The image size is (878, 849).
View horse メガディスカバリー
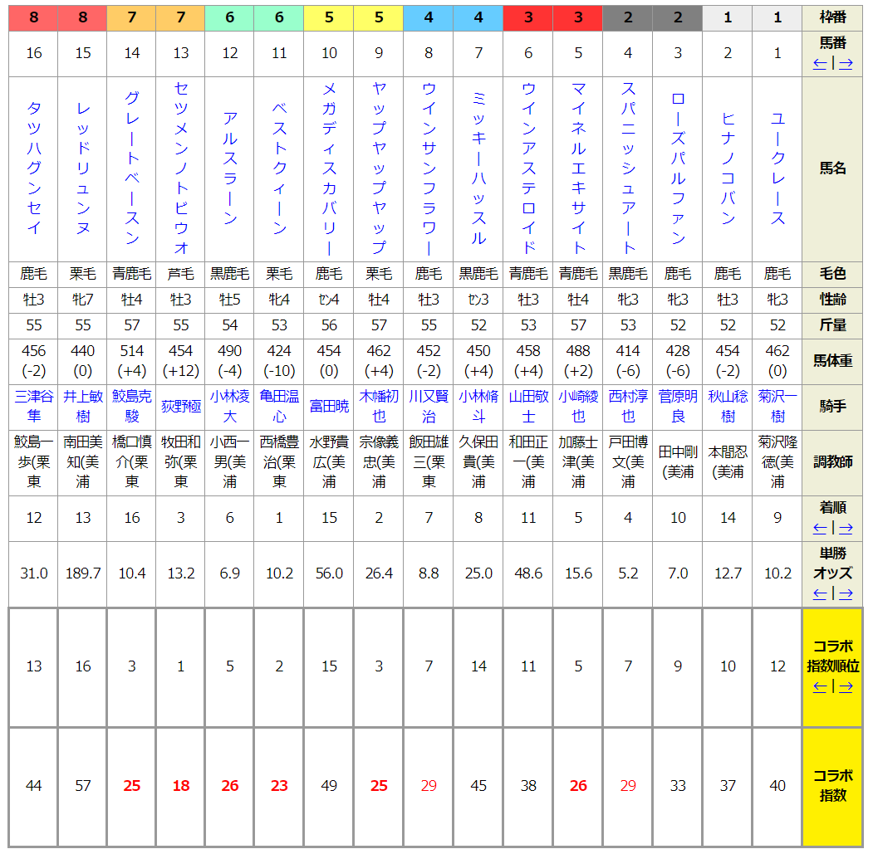pos(329,168)
